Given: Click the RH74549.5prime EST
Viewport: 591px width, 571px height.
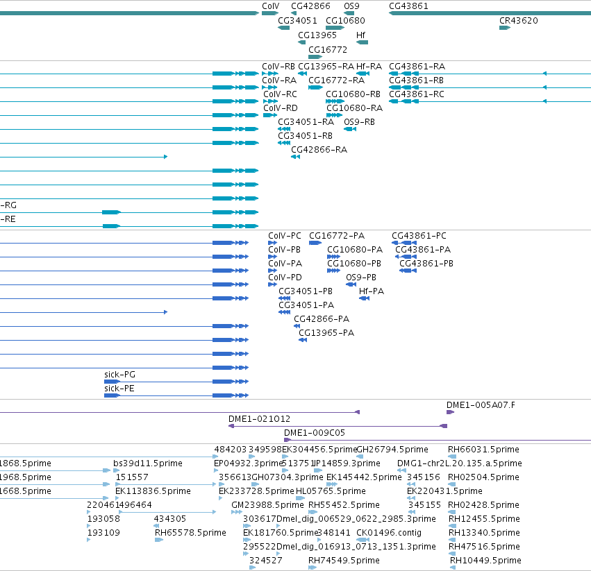Looking at the screenshot, I should (x=313, y=568).
